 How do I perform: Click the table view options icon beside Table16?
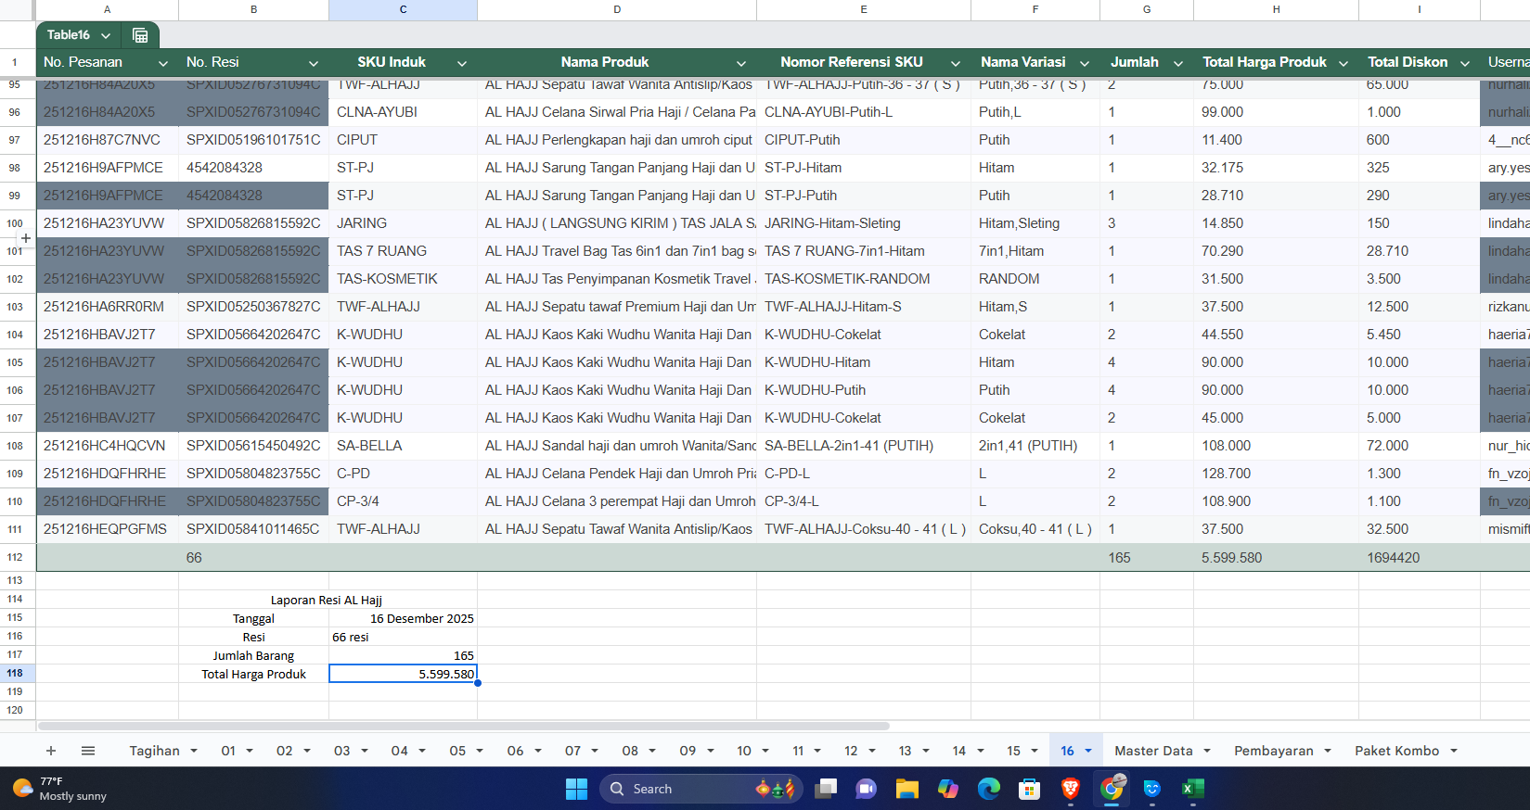click(x=140, y=35)
